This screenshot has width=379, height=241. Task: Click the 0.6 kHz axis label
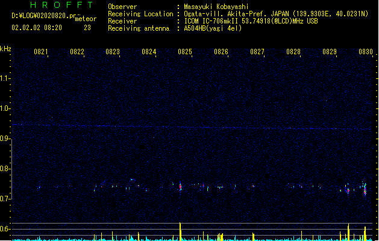pos(5,229)
